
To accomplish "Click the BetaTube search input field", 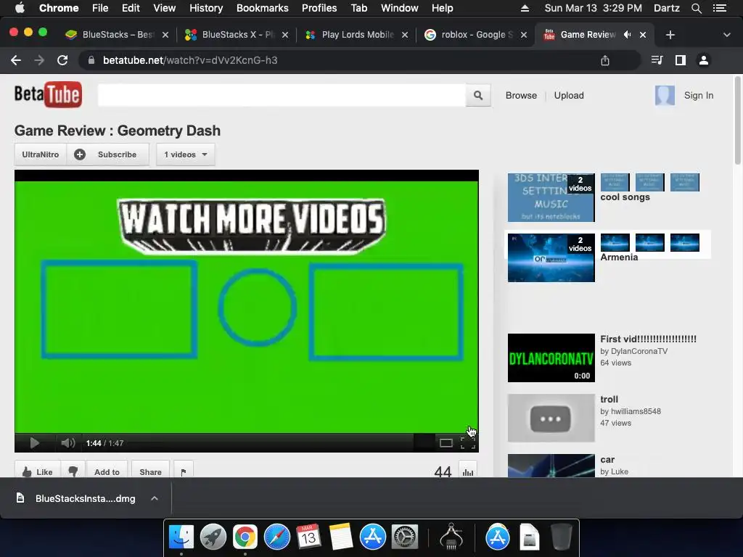I will pyautogui.click(x=282, y=96).
